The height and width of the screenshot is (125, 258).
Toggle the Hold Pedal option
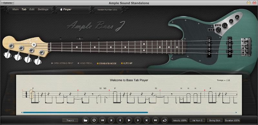point(85,63)
